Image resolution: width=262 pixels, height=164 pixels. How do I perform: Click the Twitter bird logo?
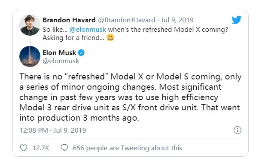236,20
